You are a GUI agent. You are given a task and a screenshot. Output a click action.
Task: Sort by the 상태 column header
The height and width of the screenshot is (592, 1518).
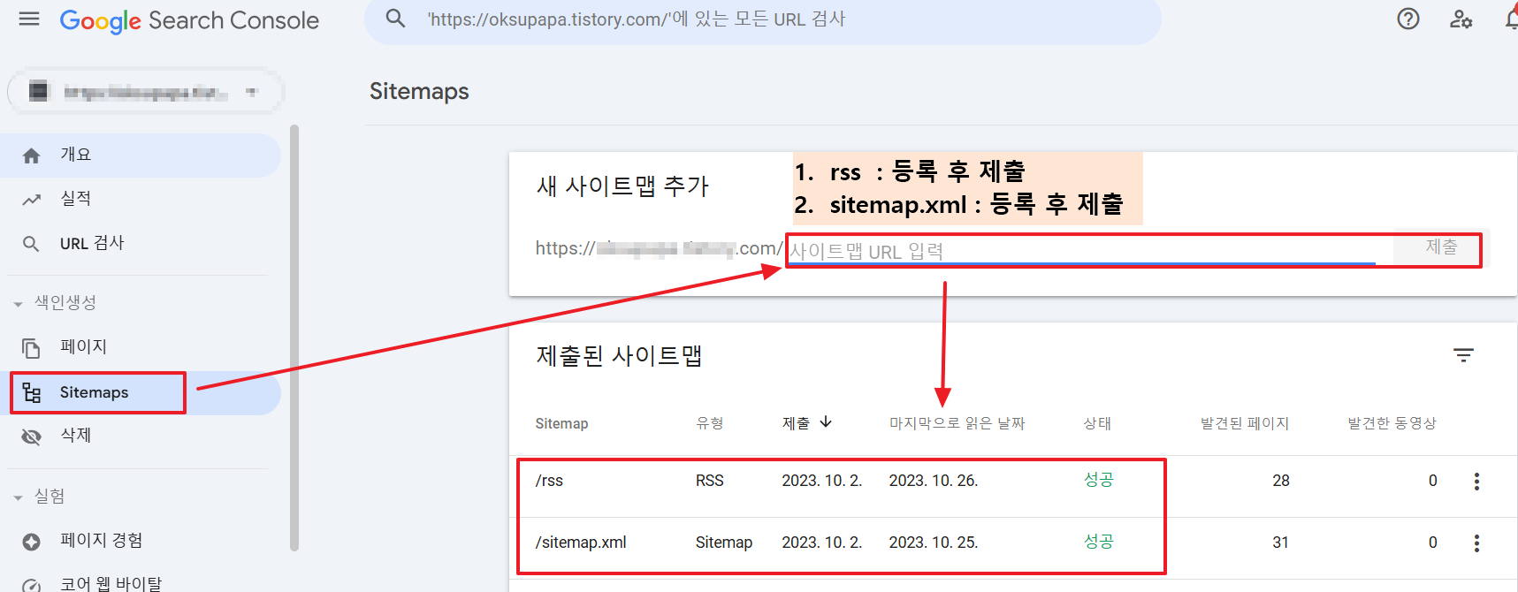pyautogui.click(x=1097, y=423)
